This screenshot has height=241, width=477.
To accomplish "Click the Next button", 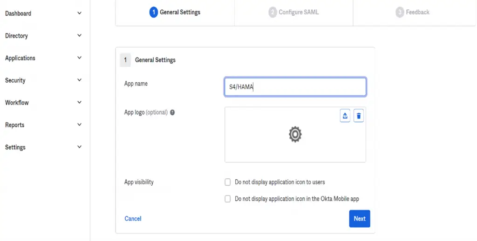I will point(360,219).
